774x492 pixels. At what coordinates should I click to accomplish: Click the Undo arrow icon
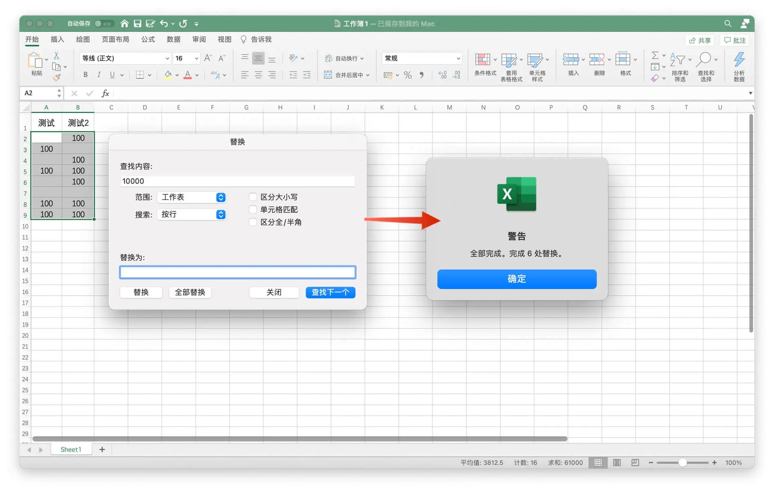tap(164, 24)
